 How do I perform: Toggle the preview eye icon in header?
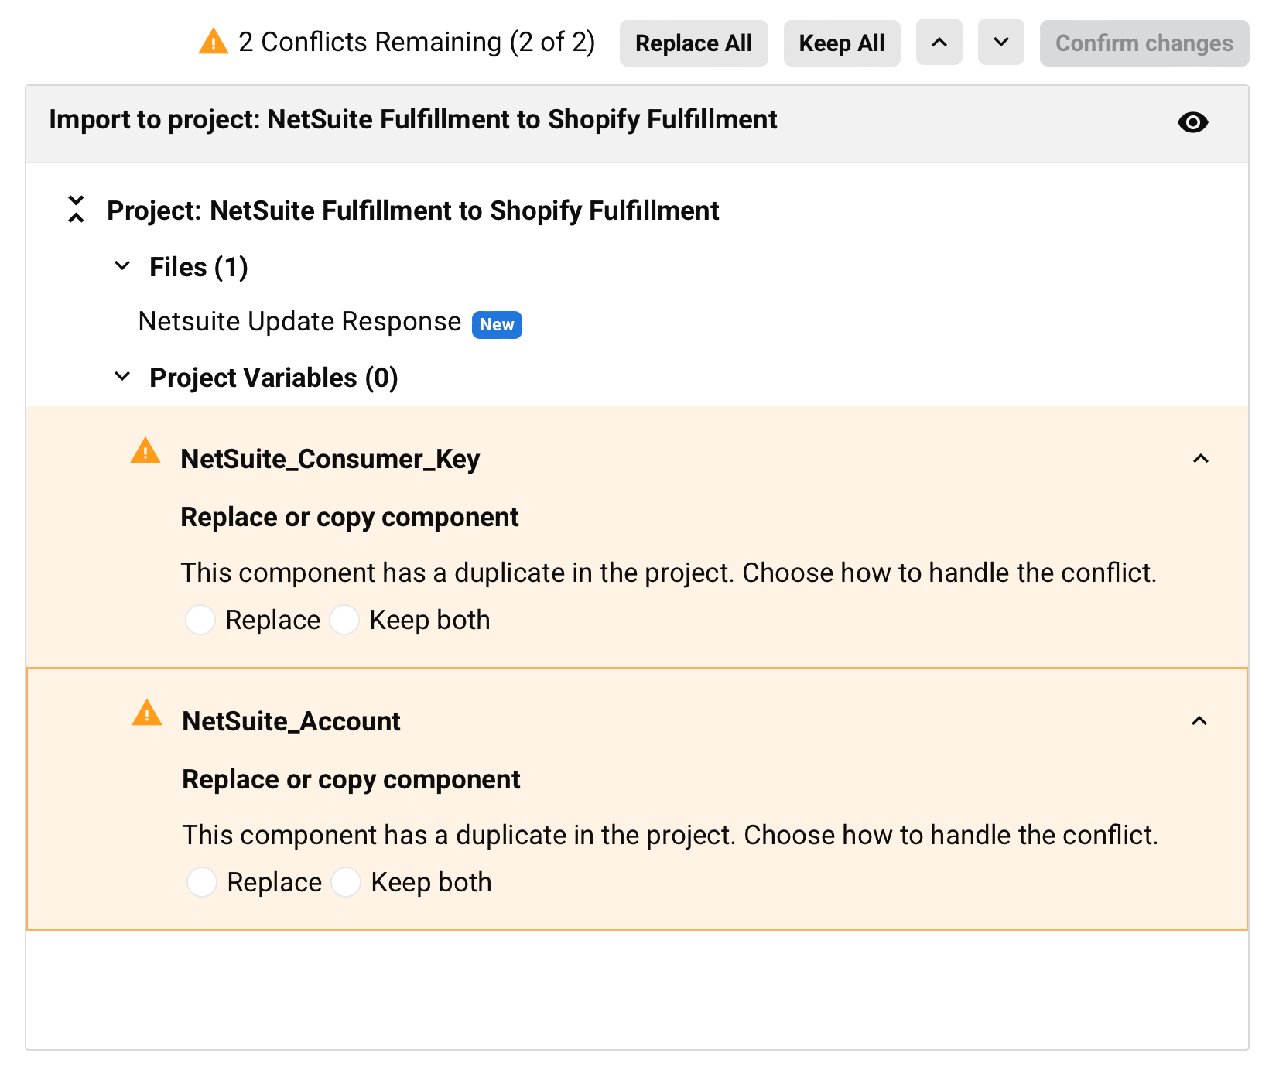[1192, 122]
